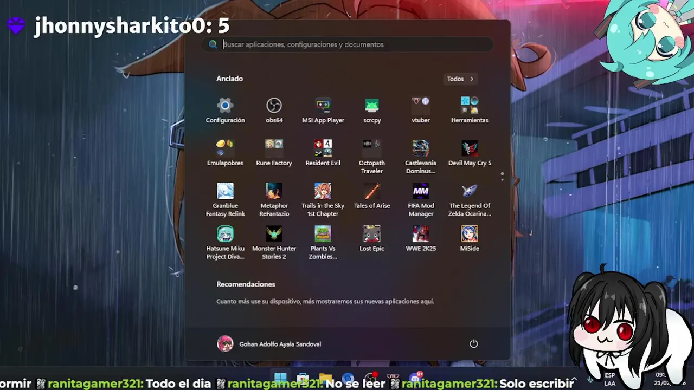This screenshot has height=390, width=694.
Task: Launch Granblue Fantasy Relink
Action: click(x=225, y=200)
